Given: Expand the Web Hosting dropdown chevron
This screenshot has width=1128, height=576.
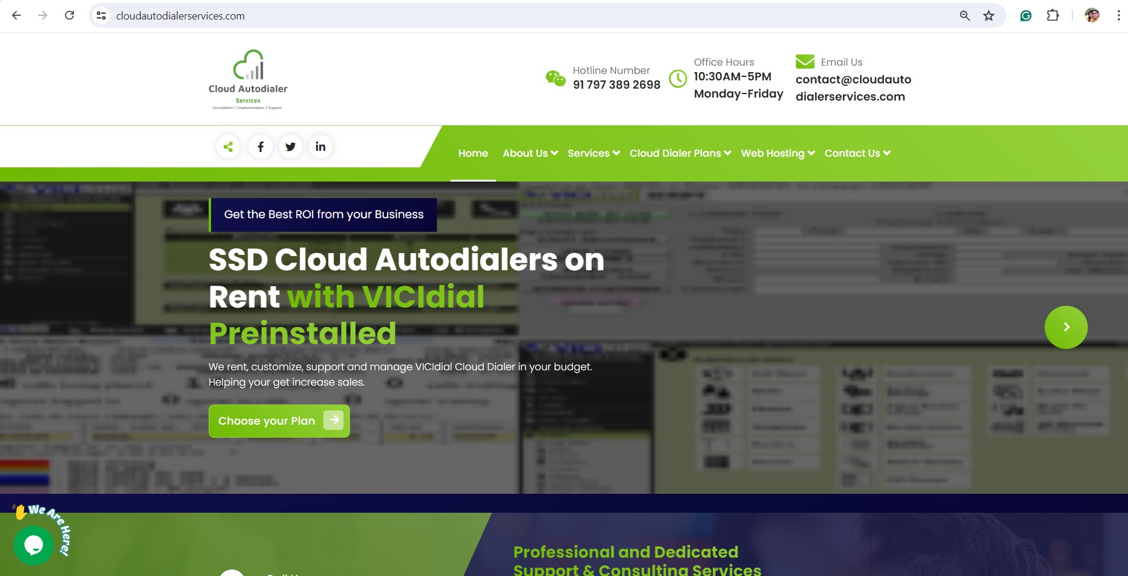Looking at the screenshot, I should pyautogui.click(x=811, y=153).
